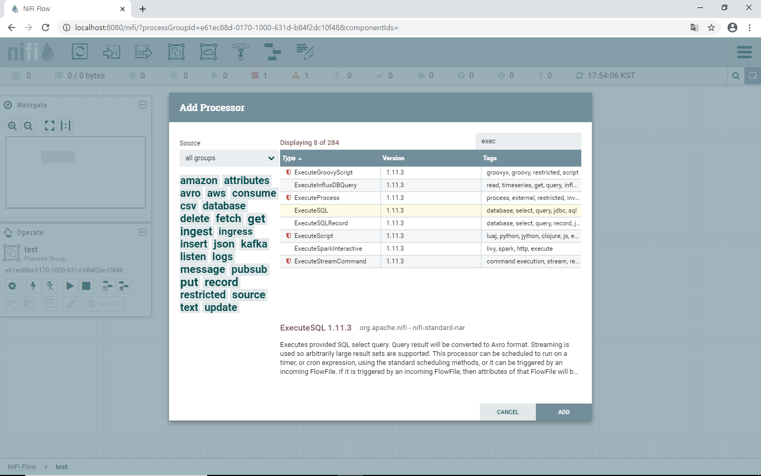Viewport: 761px width, 476px height.
Task: Select the Process Group toolbar icon
Action: pos(176,52)
